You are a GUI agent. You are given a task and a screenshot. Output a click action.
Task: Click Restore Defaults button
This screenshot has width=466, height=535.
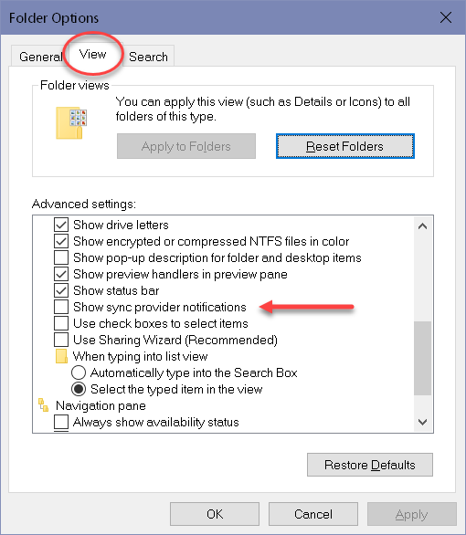click(370, 465)
